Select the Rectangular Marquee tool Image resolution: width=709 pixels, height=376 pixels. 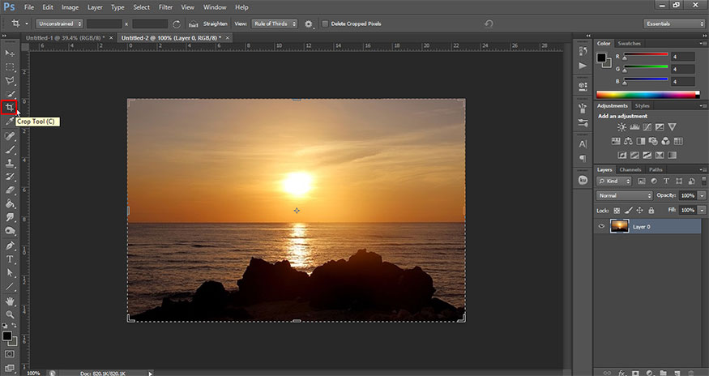coord(10,66)
